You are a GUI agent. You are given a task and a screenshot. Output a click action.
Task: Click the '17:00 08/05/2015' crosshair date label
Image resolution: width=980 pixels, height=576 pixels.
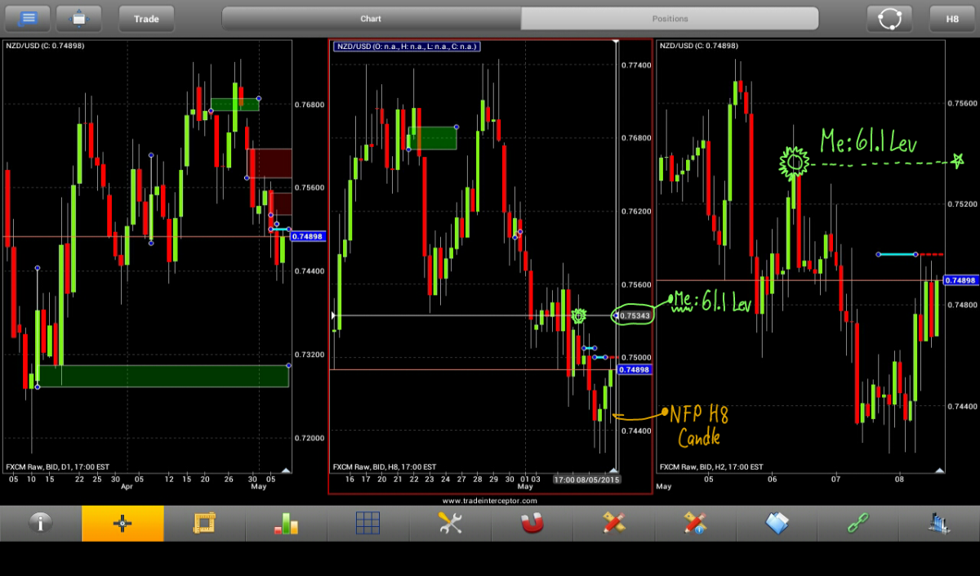pyautogui.click(x=586, y=480)
